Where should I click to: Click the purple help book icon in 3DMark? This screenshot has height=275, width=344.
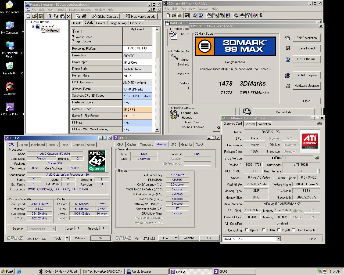[255, 15]
